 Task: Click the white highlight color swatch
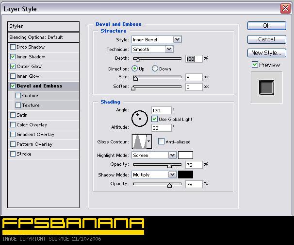[x=185, y=155]
